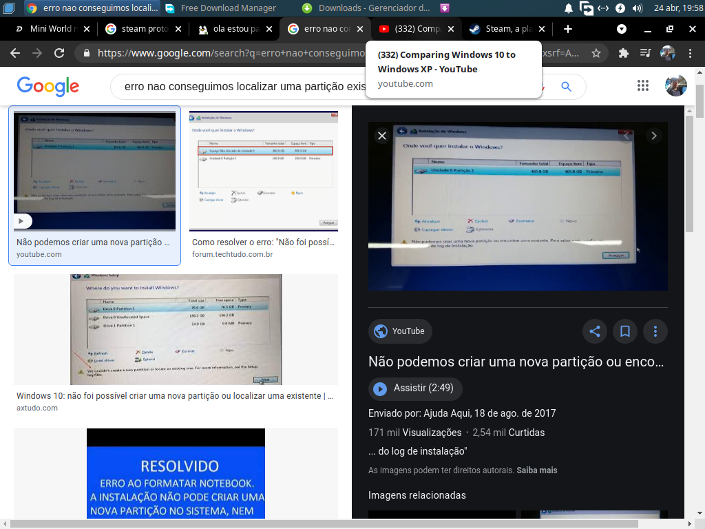Open the Google account profile picture
The height and width of the screenshot is (529, 705).
676,85
